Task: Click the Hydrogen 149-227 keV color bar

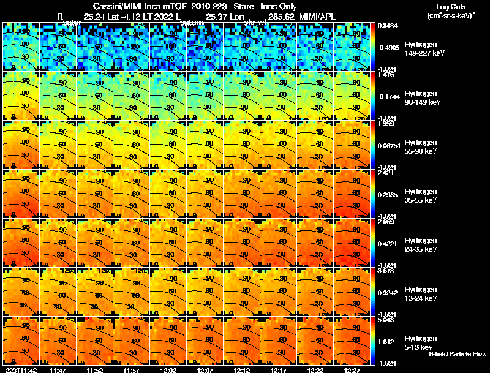Action: [x=373, y=47]
